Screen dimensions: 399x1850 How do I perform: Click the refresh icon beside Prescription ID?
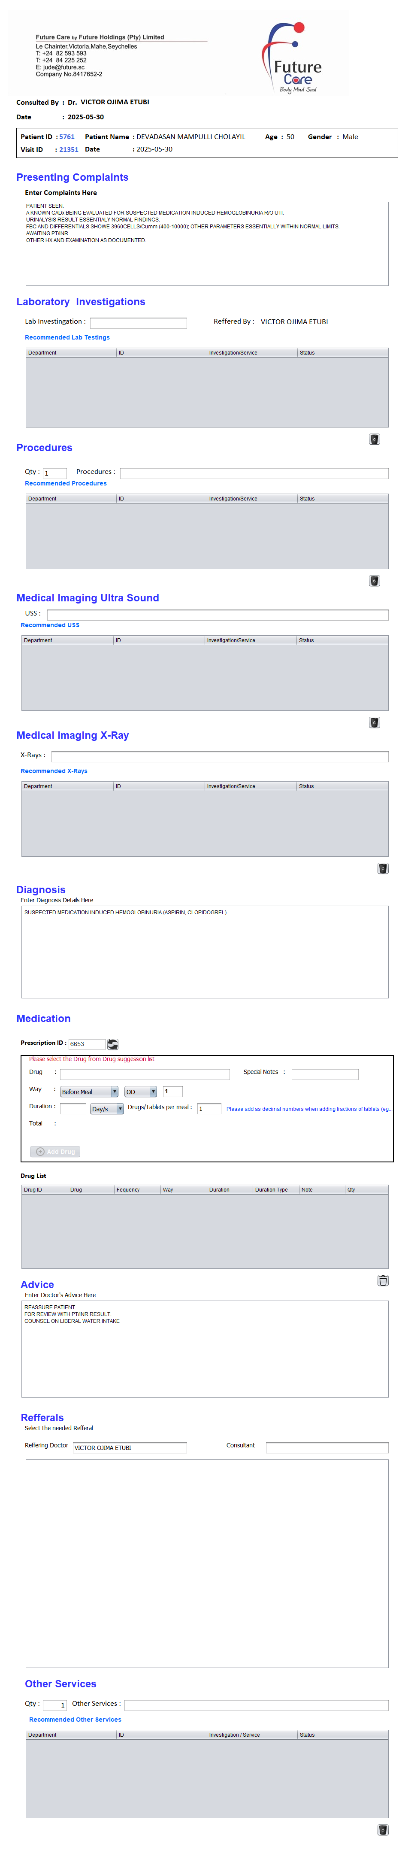point(113,1043)
